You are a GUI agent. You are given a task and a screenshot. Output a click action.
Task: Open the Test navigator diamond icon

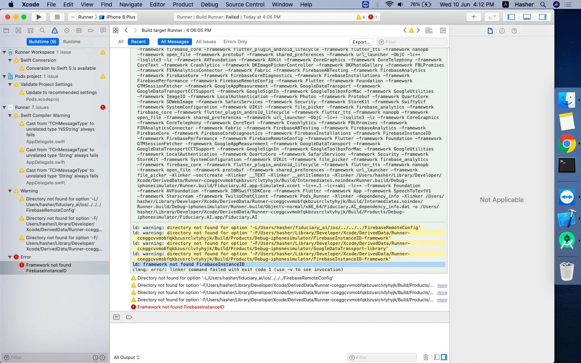[67, 30]
